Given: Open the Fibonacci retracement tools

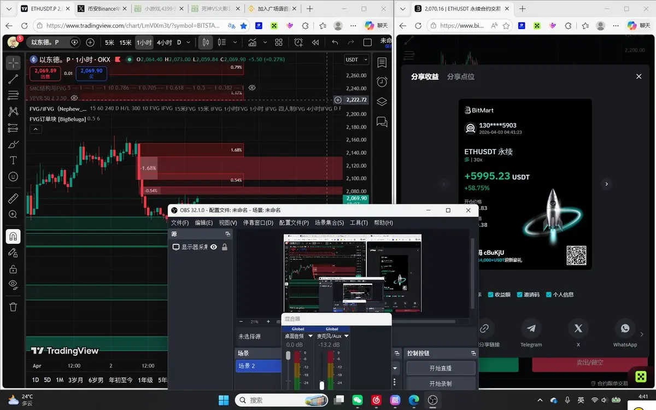Looking at the screenshot, I should point(13,96).
